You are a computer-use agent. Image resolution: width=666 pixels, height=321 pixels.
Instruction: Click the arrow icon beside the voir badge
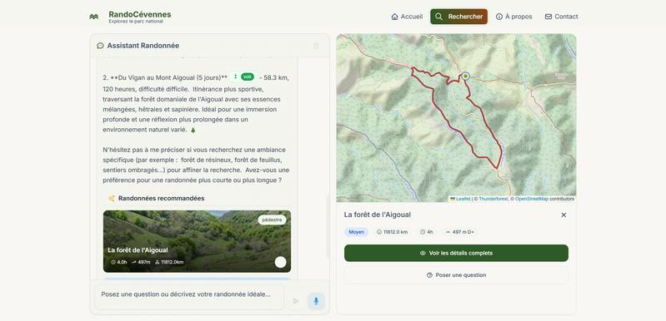[x=235, y=77]
